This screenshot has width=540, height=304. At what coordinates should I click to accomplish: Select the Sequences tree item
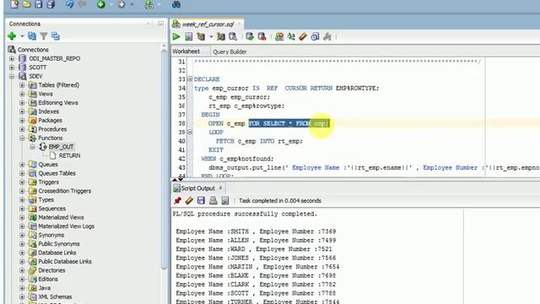click(51, 209)
